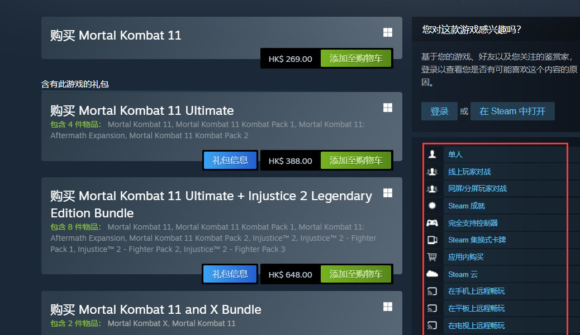The width and height of the screenshot is (580, 335).
Task: Click the 登录 button
Action: (439, 111)
